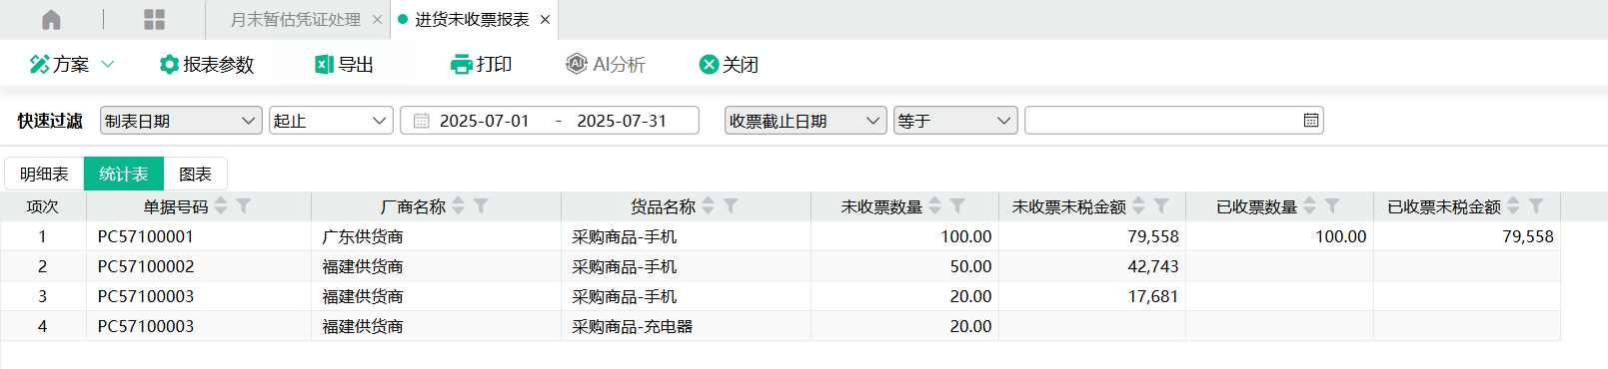This screenshot has width=1608, height=369.
Task: Open calendar icon in empty date field
Action: coord(1311,121)
